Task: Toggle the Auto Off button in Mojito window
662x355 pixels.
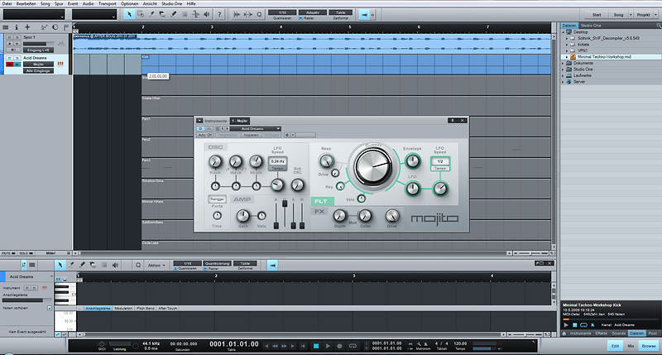Action: coord(204,135)
